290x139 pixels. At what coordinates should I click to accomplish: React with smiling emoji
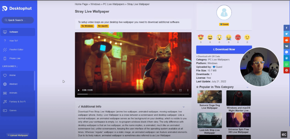247,38
